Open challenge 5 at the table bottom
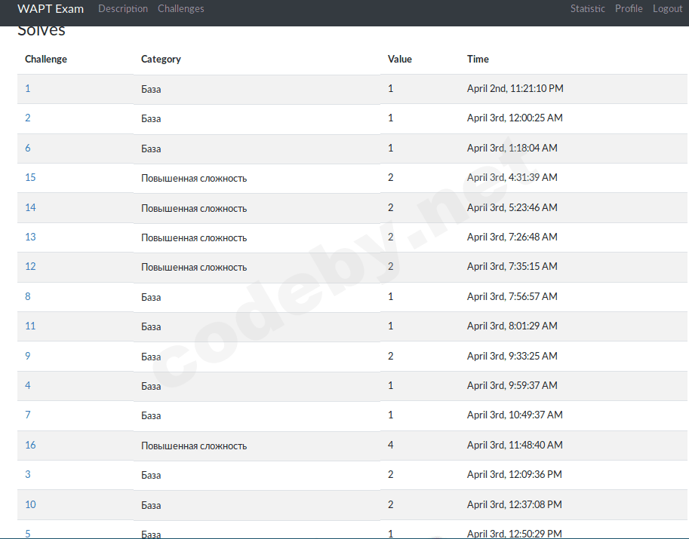The height and width of the screenshot is (539, 689). click(x=28, y=533)
